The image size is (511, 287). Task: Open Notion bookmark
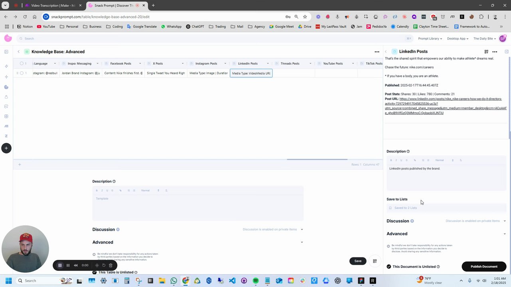click(25, 27)
